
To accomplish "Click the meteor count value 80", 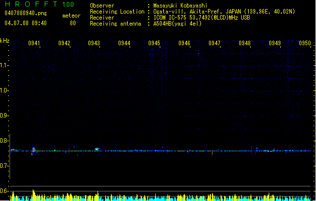I will [73, 23].
